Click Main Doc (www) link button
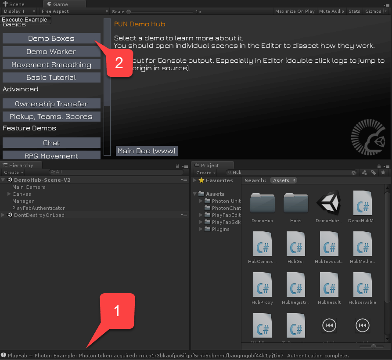The image size is (392, 360). point(147,151)
